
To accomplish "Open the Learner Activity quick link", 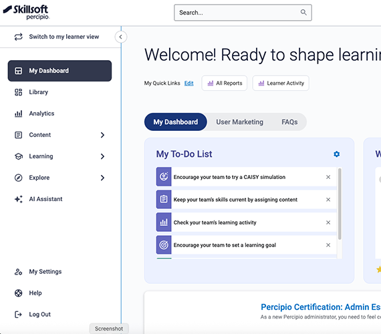I will (281, 83).
